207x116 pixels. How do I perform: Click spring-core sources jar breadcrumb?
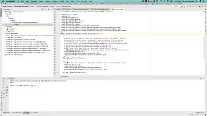coord(16,6)
